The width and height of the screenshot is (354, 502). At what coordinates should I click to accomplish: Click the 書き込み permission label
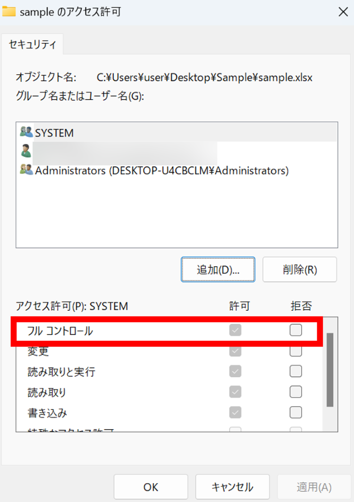(47, 413)
